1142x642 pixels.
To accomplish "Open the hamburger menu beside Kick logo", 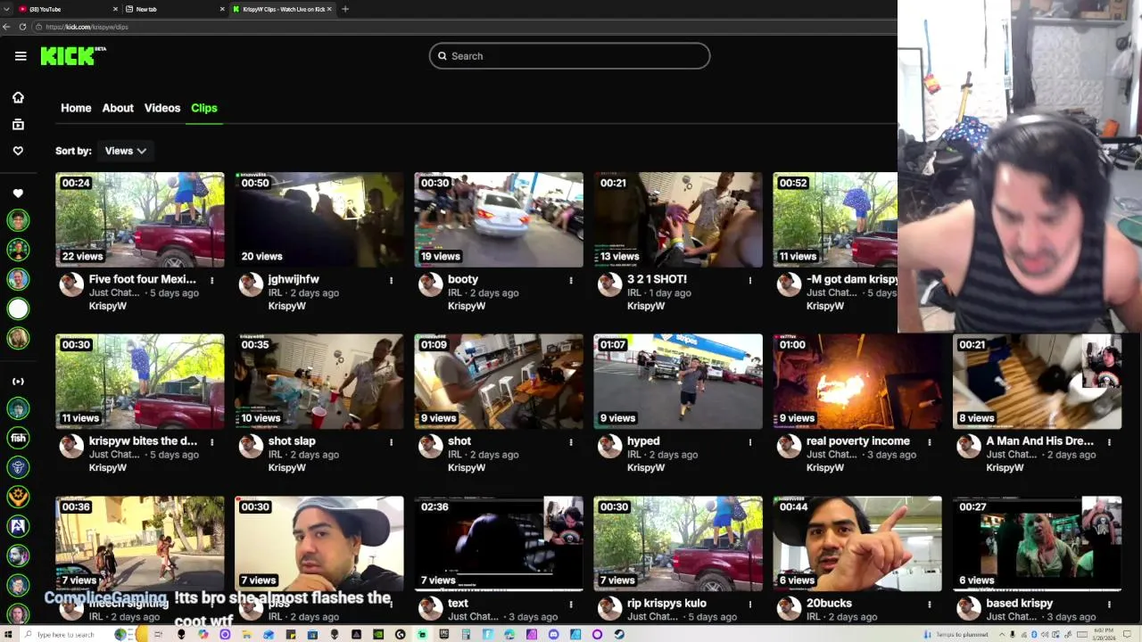I will 21,56.
